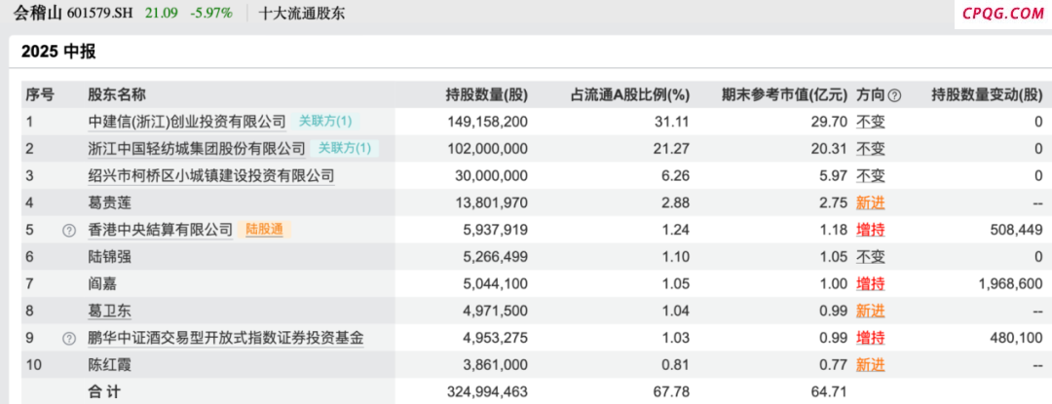1052x404 pixels.
Task: Click holding value 3,861,000
Action: pyautogui.click(x=497, y=365)
